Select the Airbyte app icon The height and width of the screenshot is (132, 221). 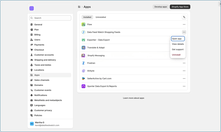click(x=83, y=71)
